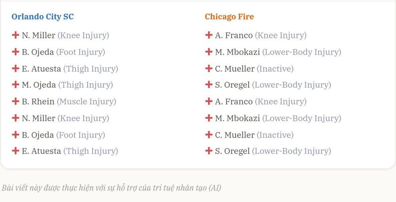The image size is (396, 202).
Task: Click the red cross icon beside M. Ojeda
Action: (15, 85)
